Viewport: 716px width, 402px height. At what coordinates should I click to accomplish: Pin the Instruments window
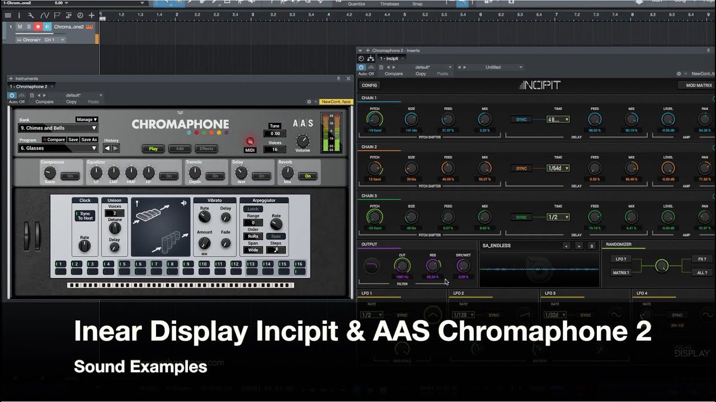[x=338, y=79]
